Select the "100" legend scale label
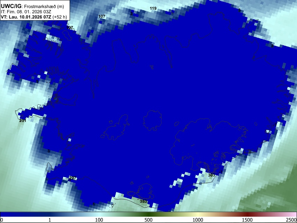297x223 pixels. point(99,220)
